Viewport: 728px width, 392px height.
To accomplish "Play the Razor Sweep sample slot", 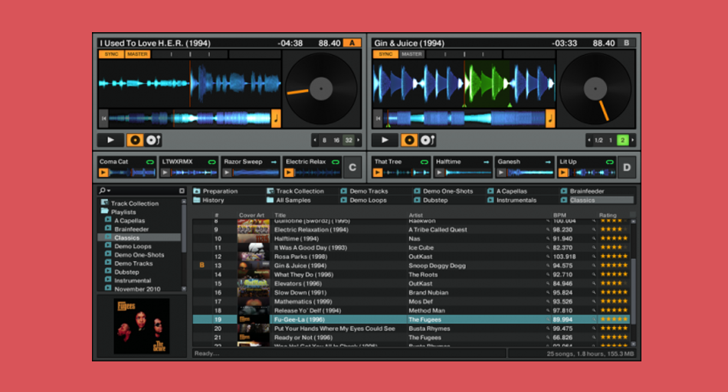I will [x=227, y=172].
